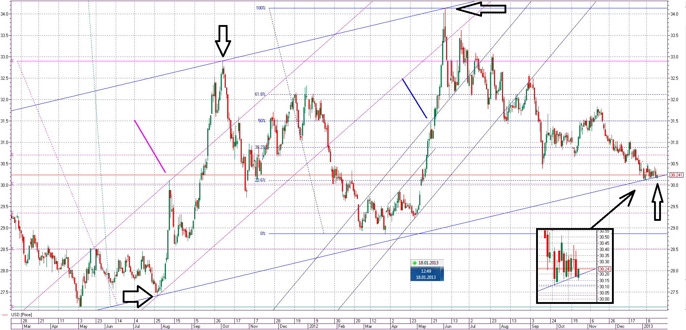The width and height of the screenshot is (686, 330).
Task: Click the red 30.241 current price tag
Action: click(x=676, y=175)
